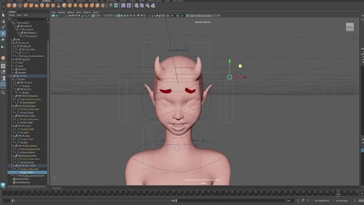Click the yellow manipulator handle in viewport
The image size is (364, 205).
click(240, 66)
